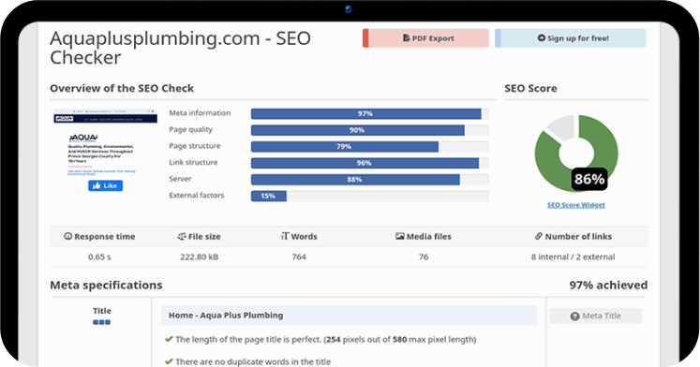
Task: Click the "Aquaplusplumbing.com - SEO Checker" page heading
Action: pyautogui.click(x=180, y=48)
